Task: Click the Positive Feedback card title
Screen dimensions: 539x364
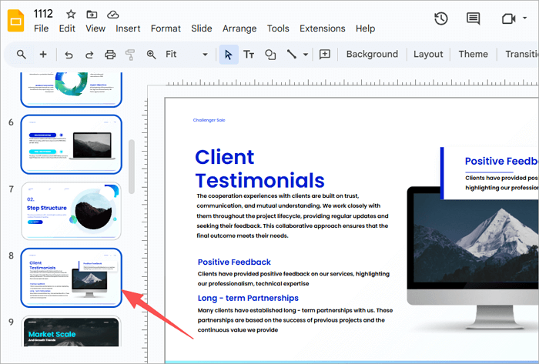Action: click(x=501, y=161)
